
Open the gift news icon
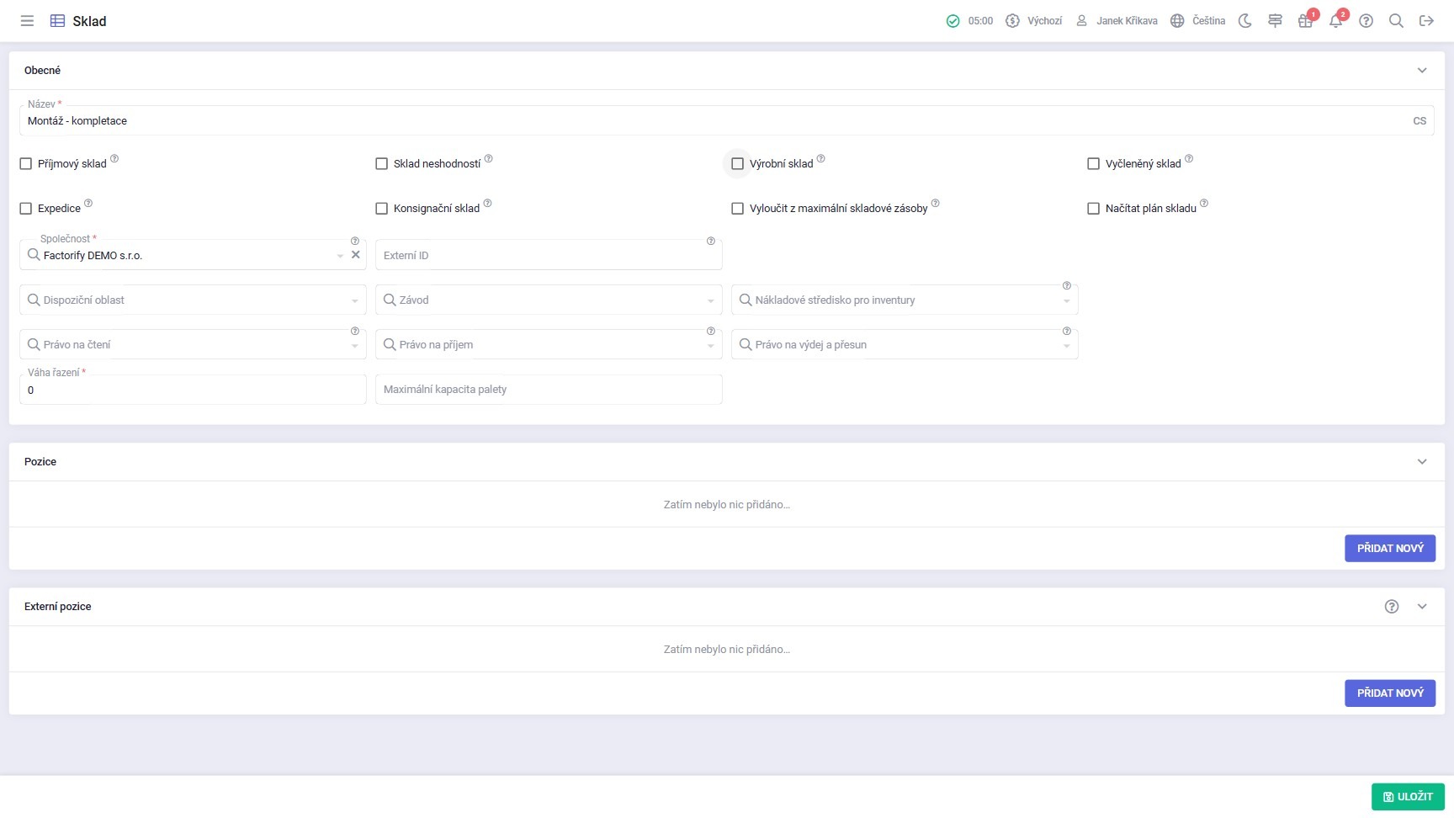coord(1305,21)
